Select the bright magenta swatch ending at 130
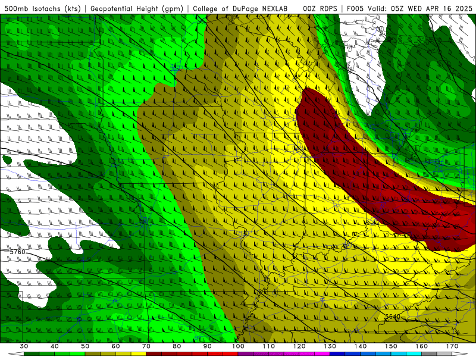Image resolution: width=476 pixels, height=357 pixels. [322, 354]
